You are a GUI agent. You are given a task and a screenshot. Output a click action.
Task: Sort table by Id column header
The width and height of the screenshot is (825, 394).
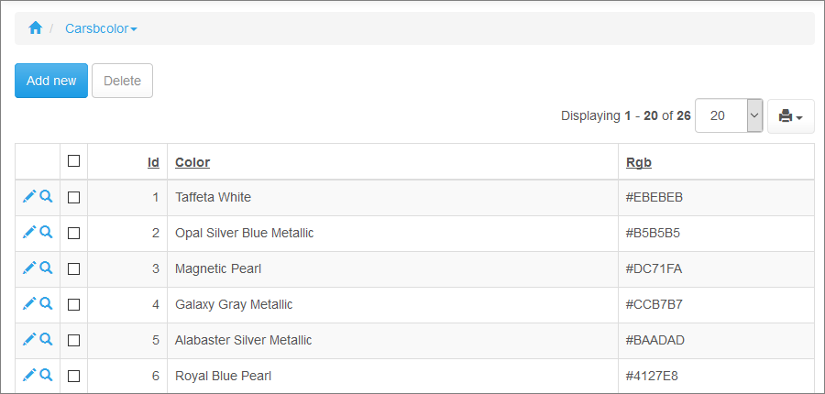[153, 162]
